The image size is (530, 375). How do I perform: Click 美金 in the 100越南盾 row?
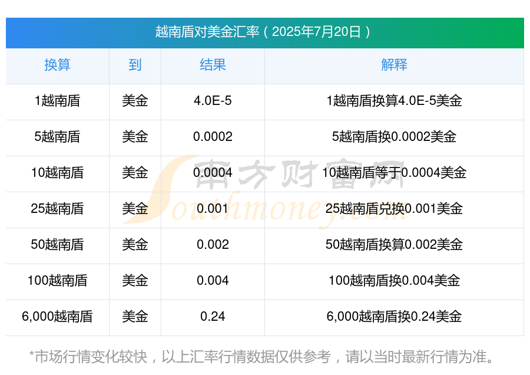tap(135, 281)
